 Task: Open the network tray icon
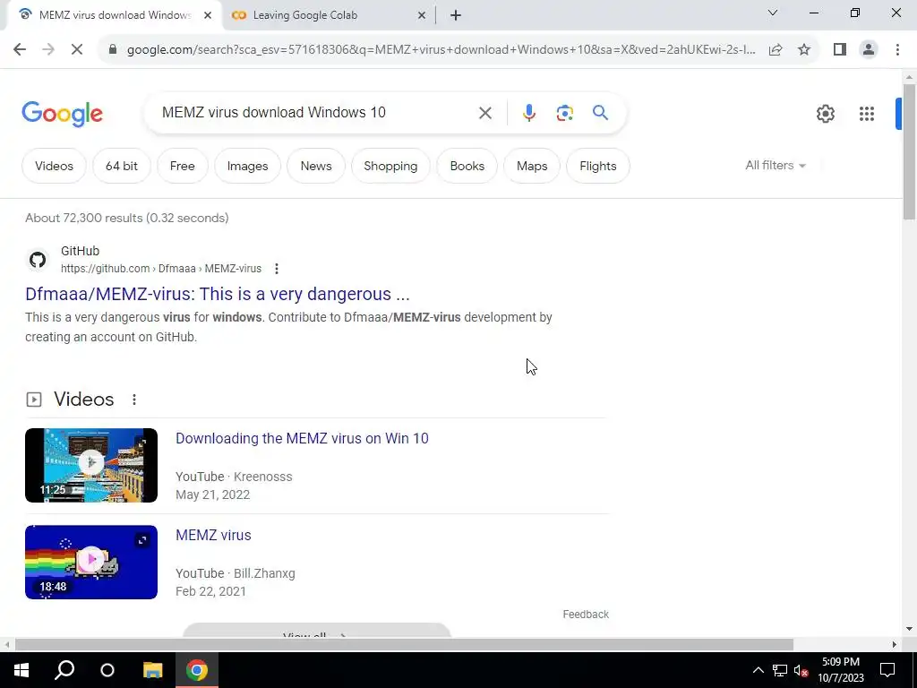[780, 670]
